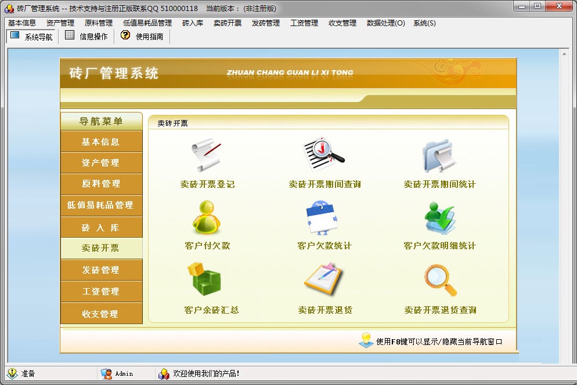Open 卖砖开票退货查询 magnifying glass icon
The image size is (577, 385).
coord(440,280)
